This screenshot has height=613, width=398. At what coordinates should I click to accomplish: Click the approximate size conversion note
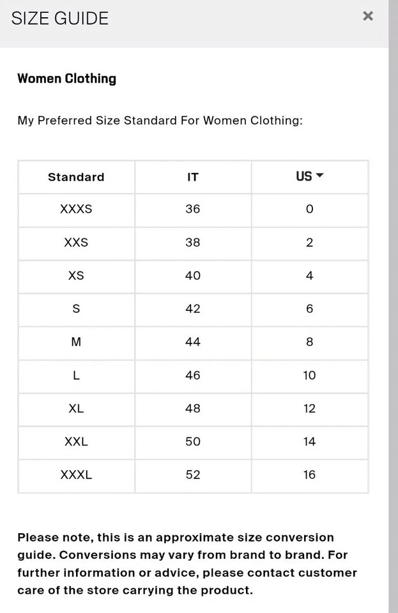pos(187,564)
